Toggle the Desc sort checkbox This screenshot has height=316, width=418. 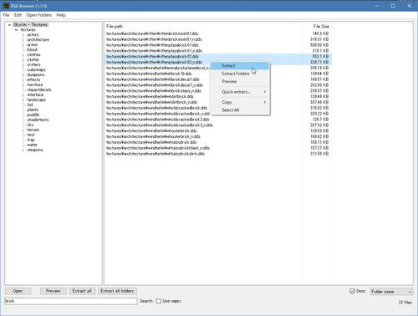(x=352, y=291)
